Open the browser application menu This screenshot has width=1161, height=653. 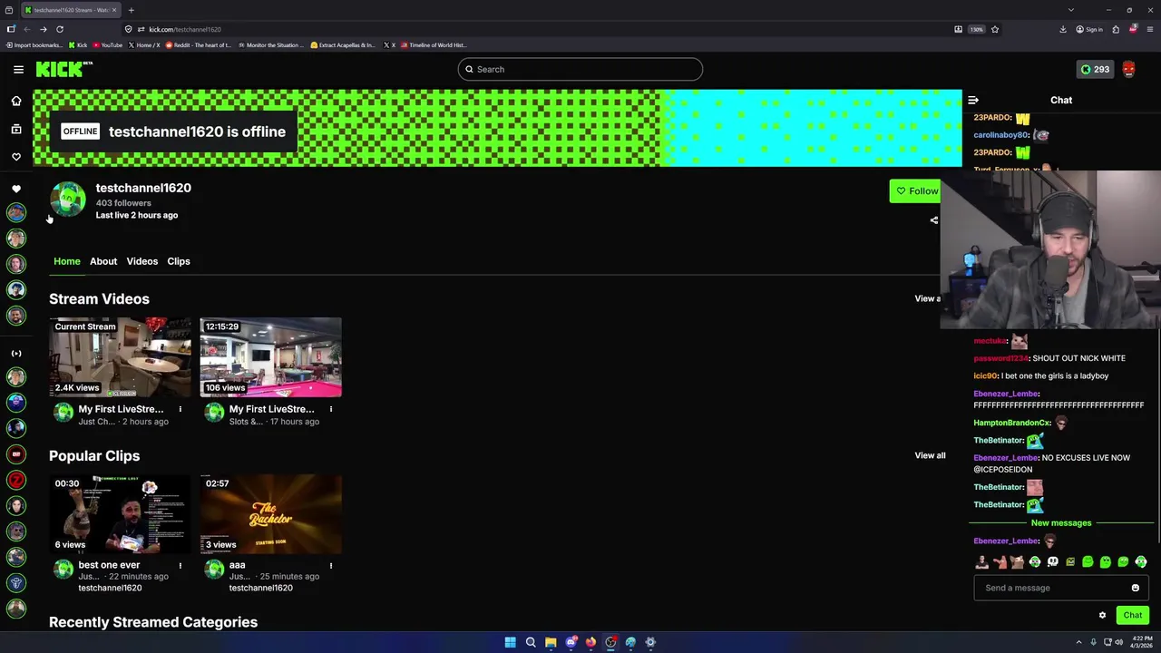coord(1149,29)
